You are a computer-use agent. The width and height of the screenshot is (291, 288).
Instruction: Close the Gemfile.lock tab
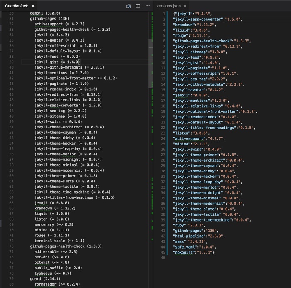click(33, 6)
